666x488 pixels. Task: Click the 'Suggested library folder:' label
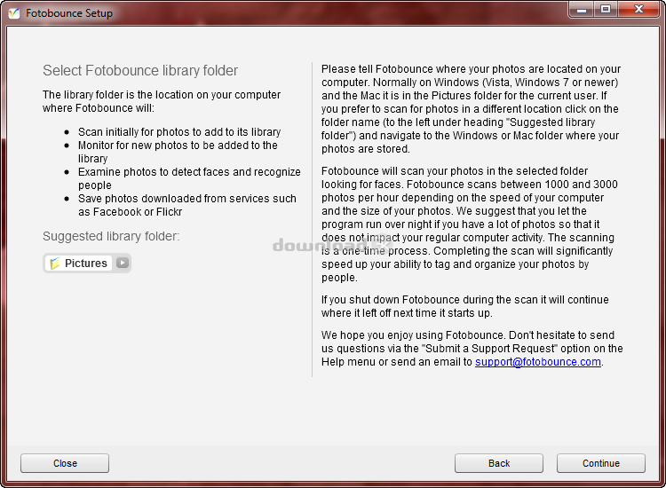[x=111, y=236]
